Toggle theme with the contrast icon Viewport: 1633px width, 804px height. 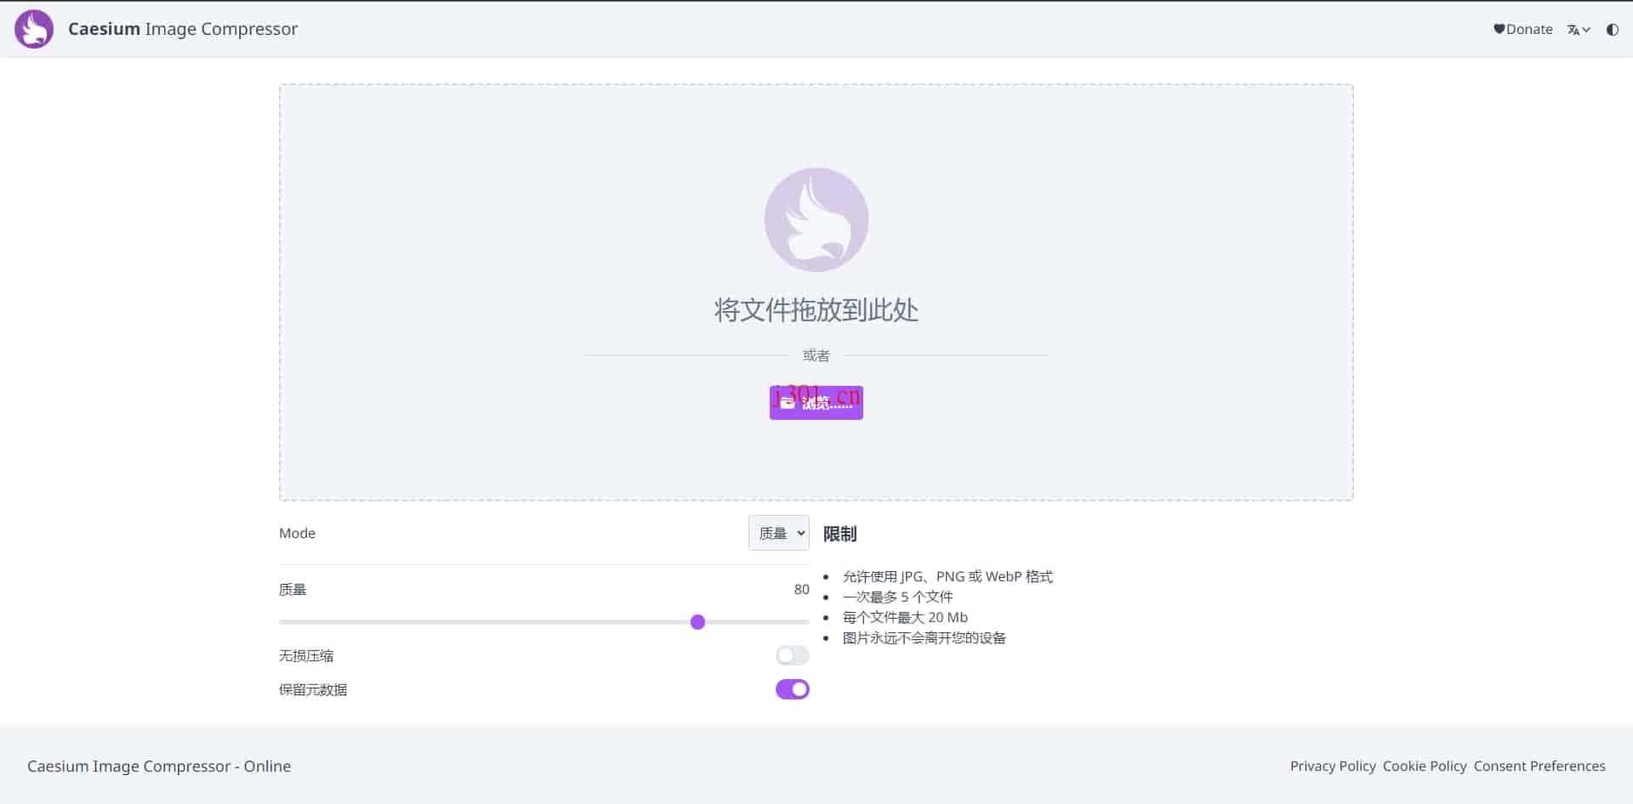(x=1613, y=29)
